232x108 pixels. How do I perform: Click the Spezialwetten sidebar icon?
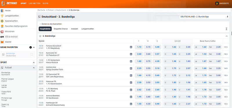pyautogui.click(x=2, y=21)
